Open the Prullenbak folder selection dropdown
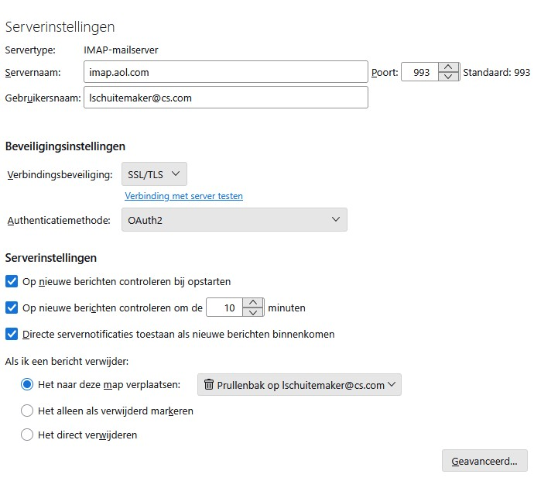The width and height of the screenshot is (534, 488). tap(300, 385)
